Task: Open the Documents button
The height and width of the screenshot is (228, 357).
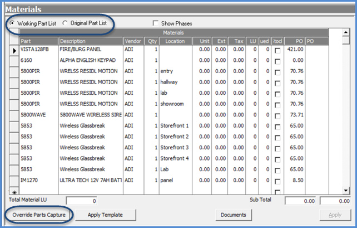Action: tap(234, 215)
